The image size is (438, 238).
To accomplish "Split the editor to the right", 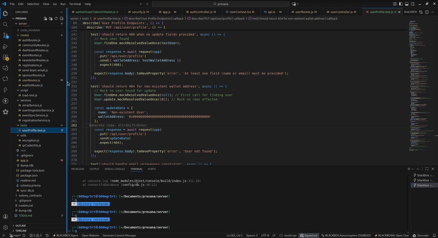I will point(426,12).
